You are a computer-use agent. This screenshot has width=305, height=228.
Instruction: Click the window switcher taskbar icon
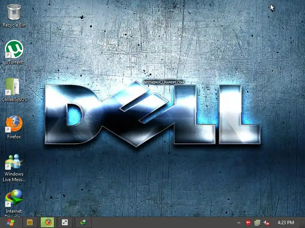(65, 222)
